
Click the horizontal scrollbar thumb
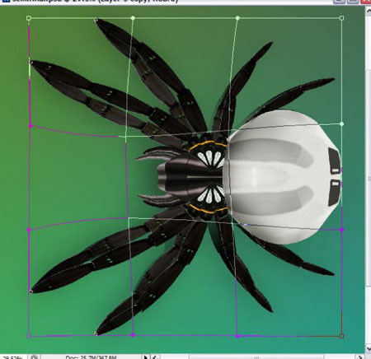256,357
